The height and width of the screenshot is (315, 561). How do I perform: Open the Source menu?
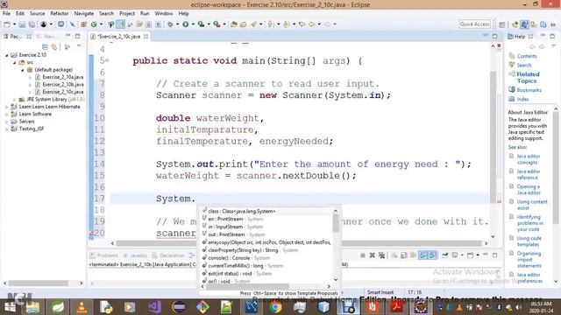pos(37,13)
